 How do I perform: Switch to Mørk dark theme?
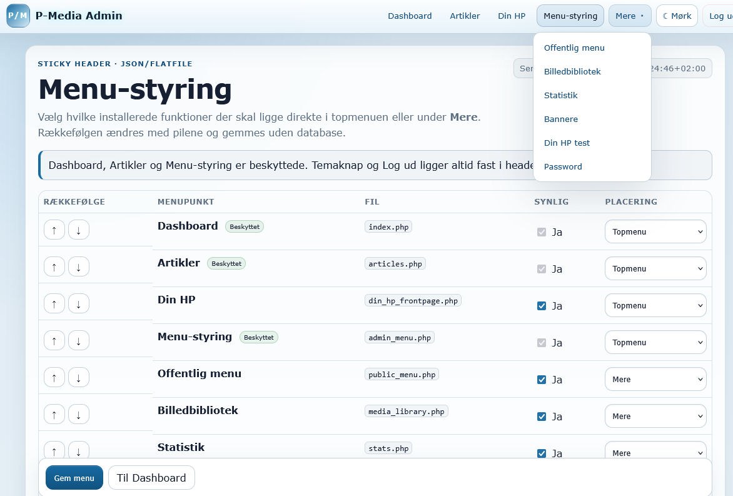(677, 16)
